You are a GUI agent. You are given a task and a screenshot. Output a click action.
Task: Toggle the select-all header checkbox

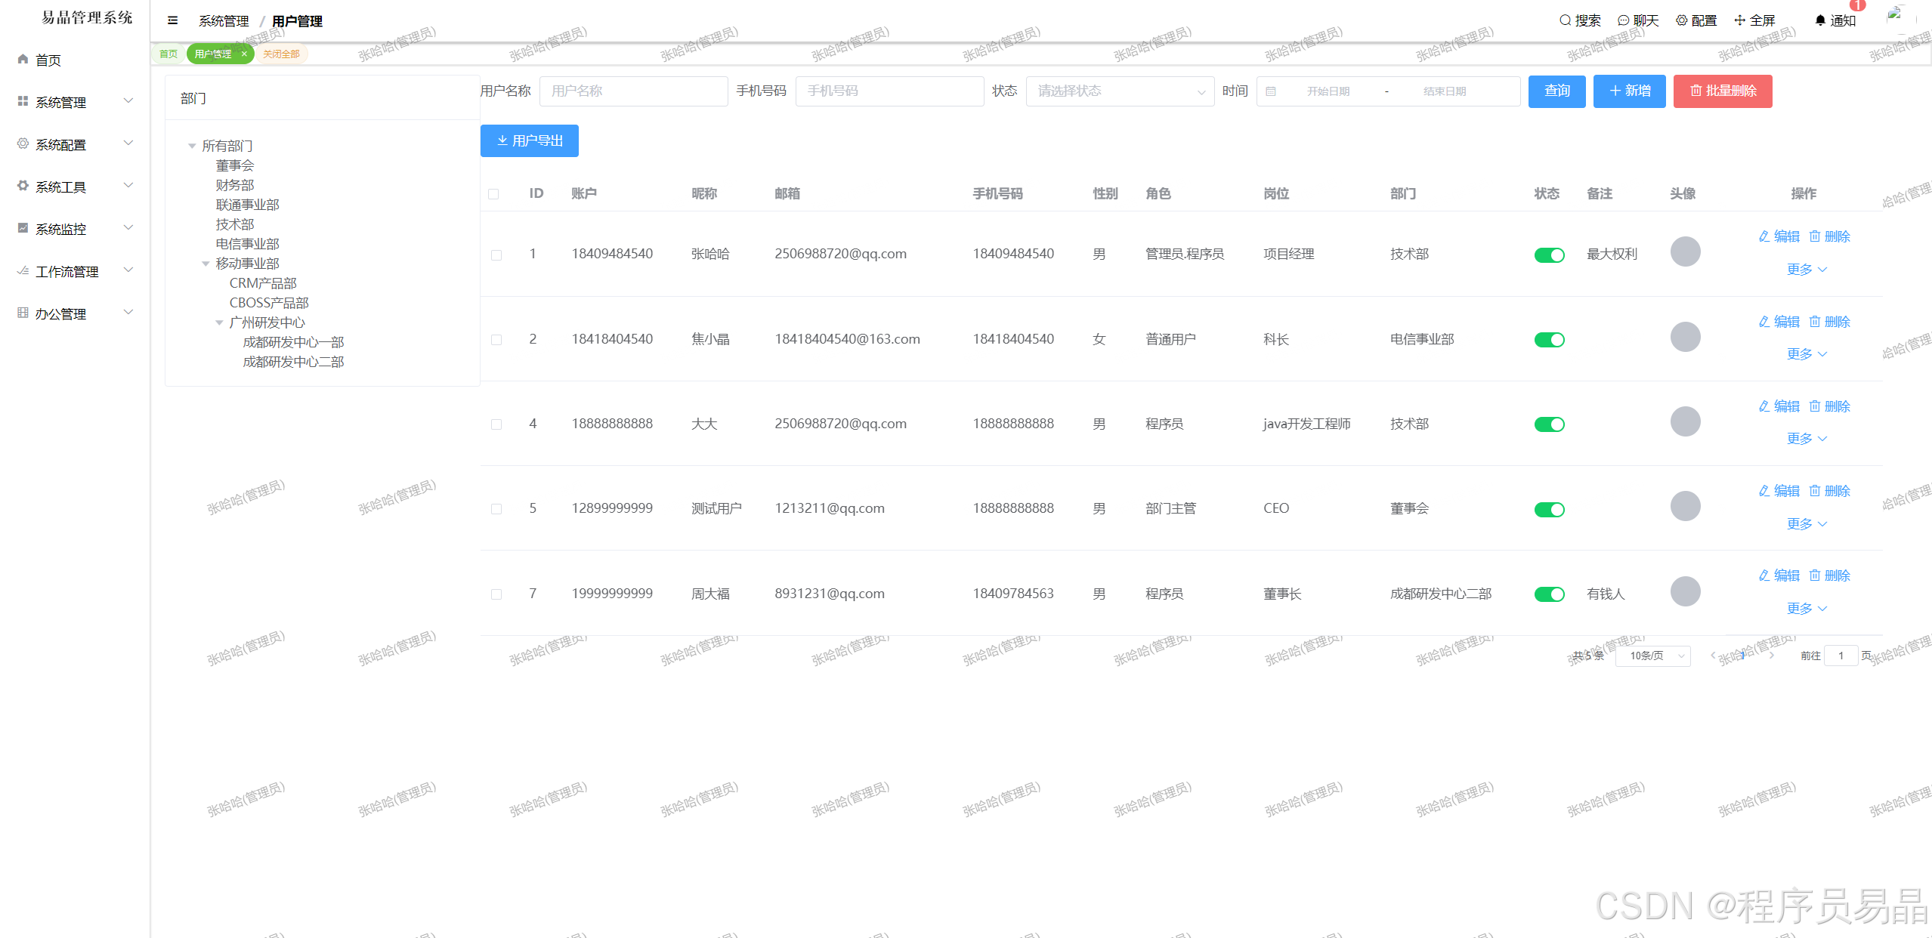tap(493, 194)
